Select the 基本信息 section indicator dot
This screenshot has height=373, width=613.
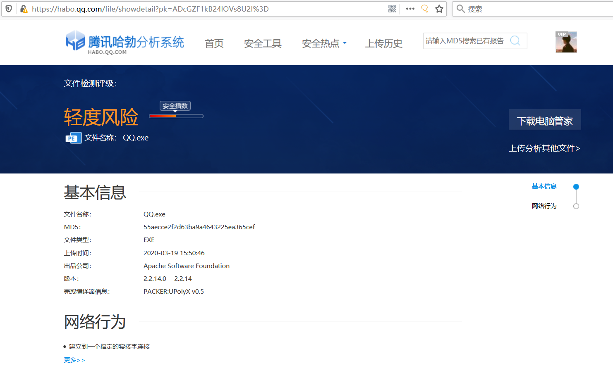577,186
